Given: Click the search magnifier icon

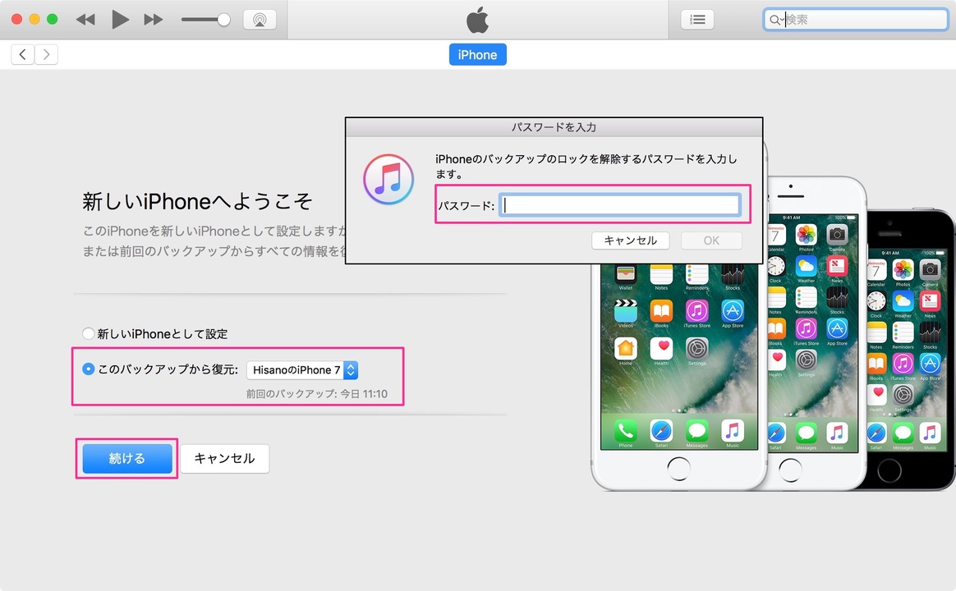Looking at the screenshot, I should (774, 20).
